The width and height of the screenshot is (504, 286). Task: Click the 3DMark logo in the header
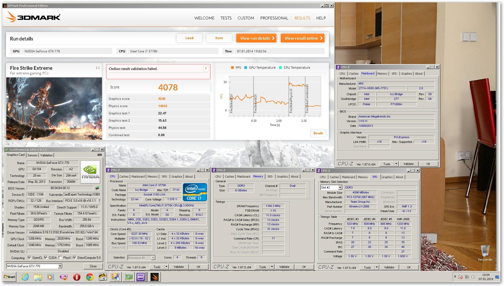point(33,17)
